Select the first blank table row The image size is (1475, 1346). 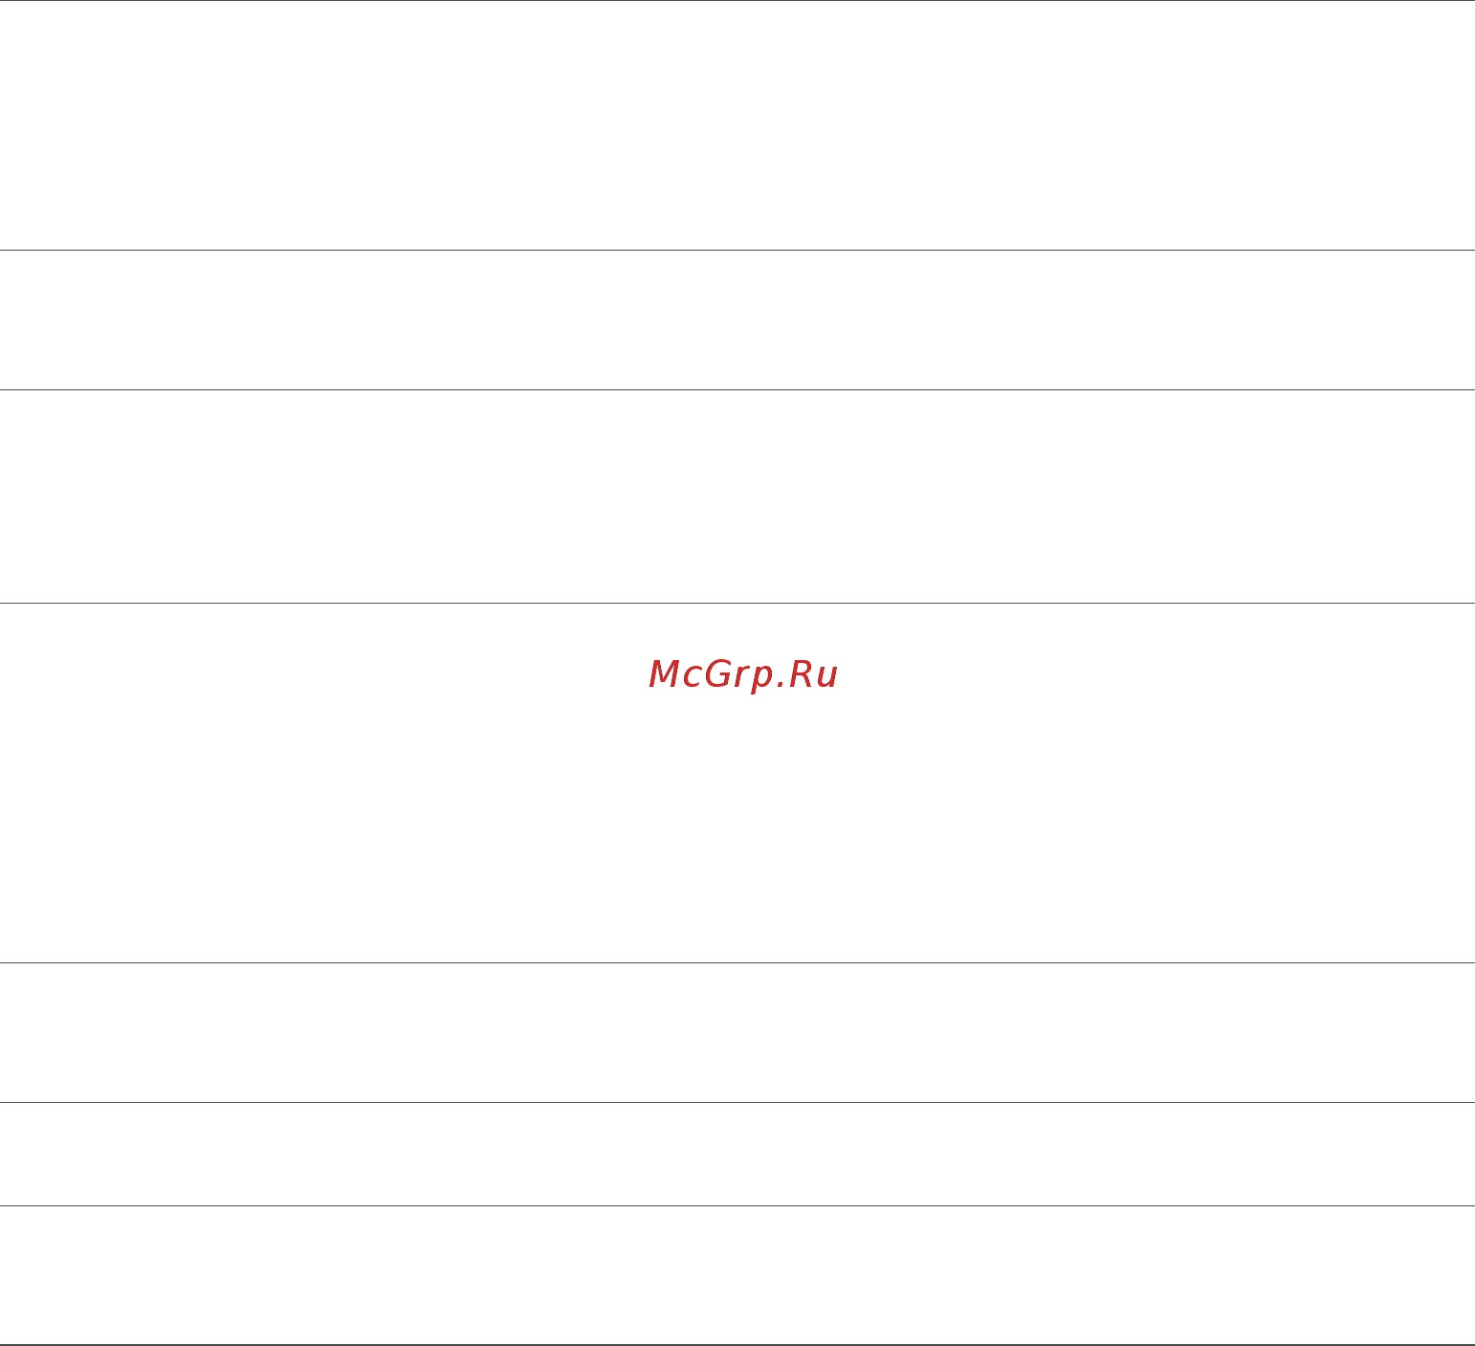coord(737,125)
